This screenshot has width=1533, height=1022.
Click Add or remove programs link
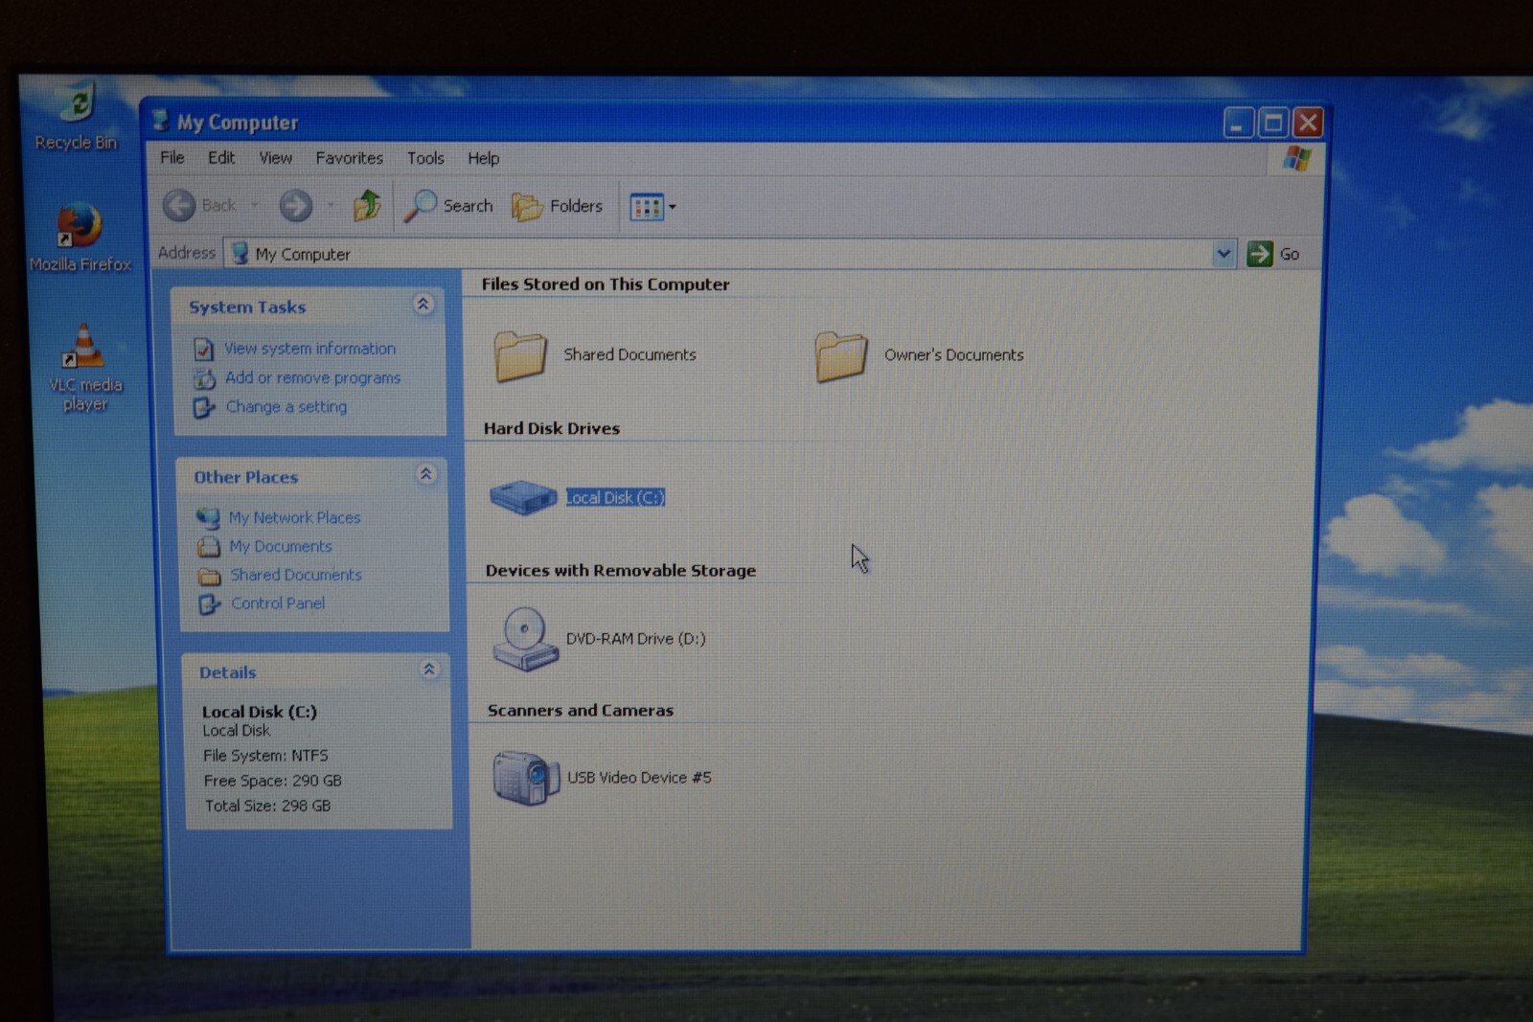tap(312, 377)
